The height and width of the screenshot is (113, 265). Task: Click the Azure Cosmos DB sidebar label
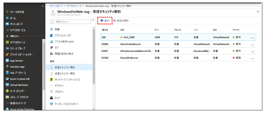[x=20, y=79]
